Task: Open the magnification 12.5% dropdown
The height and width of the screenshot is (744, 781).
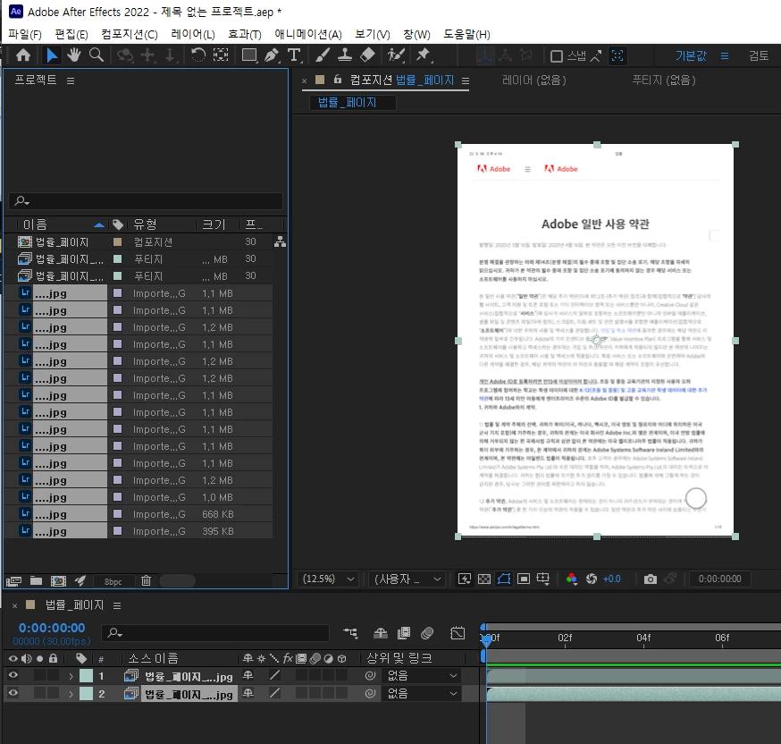Action: point(328,579)
